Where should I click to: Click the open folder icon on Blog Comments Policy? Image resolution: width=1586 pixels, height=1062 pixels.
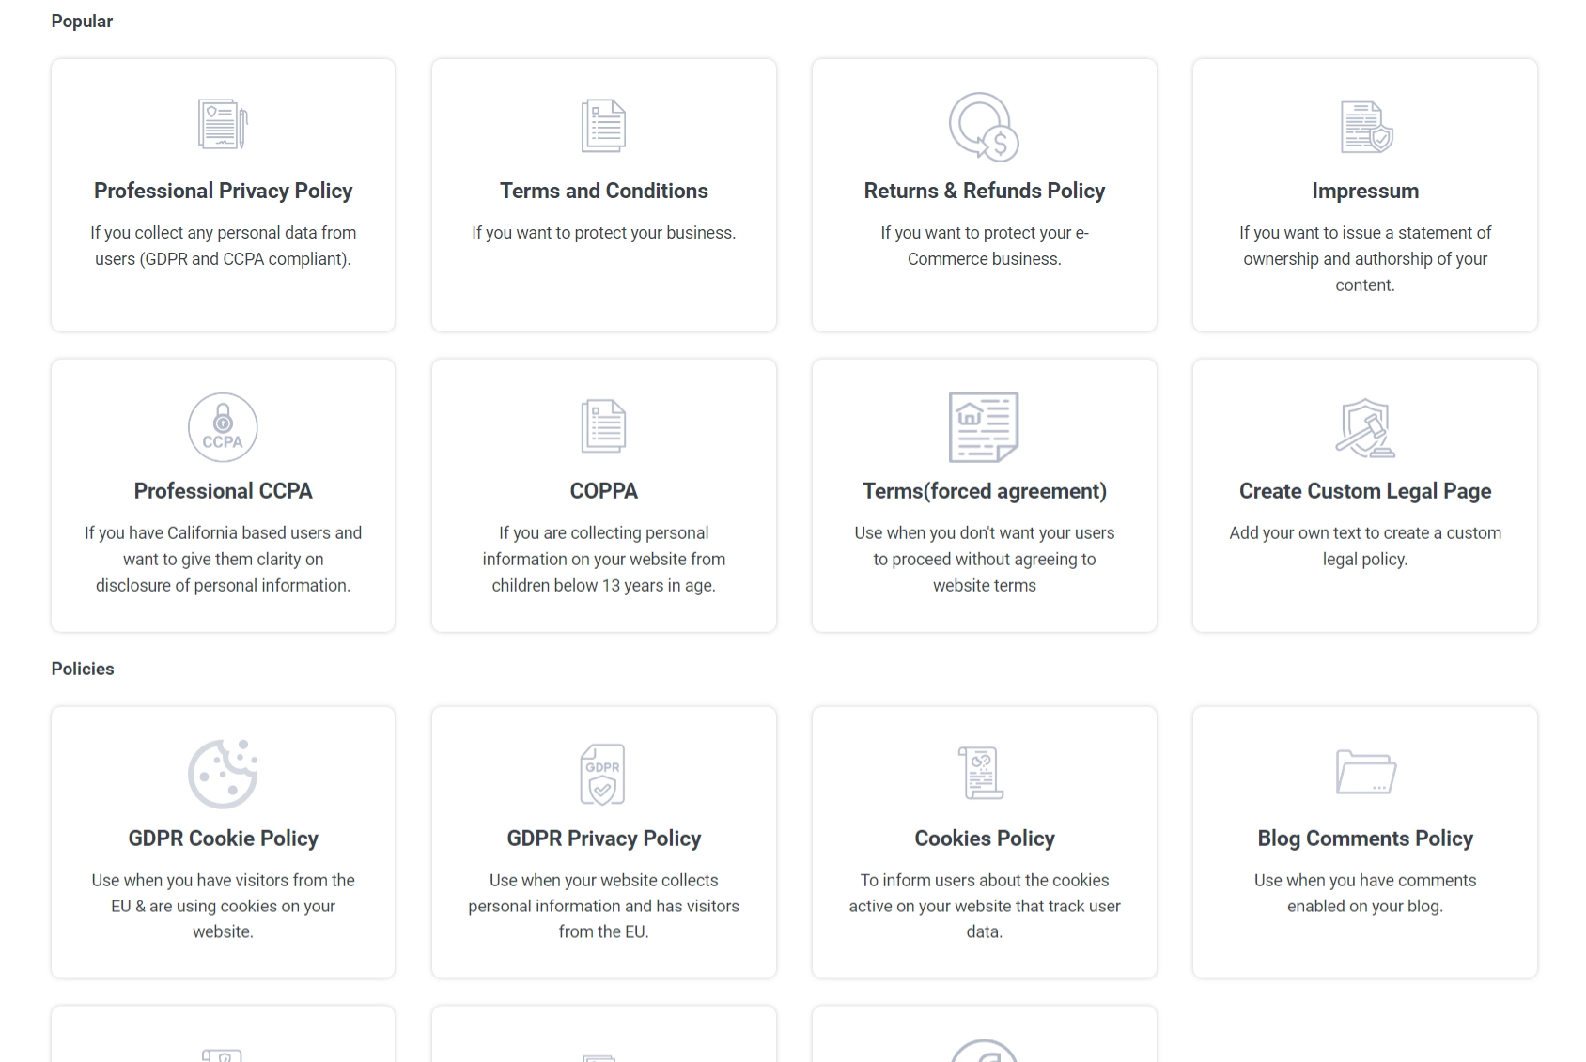click(x=1364, y=773)
